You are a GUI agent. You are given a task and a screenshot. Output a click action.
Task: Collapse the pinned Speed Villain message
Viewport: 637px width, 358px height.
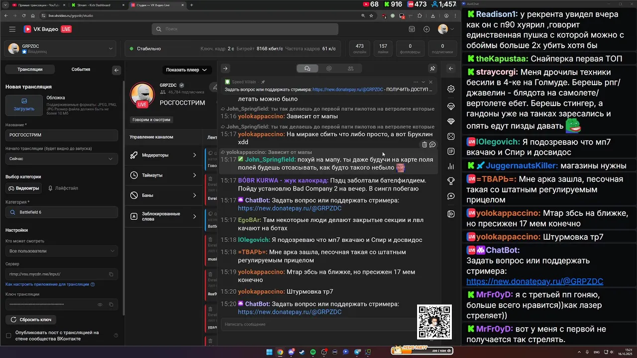point(424,82)
